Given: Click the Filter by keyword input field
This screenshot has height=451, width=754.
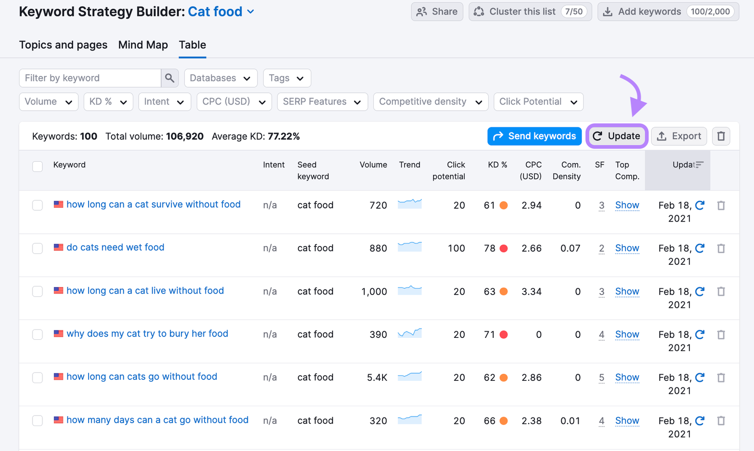Looking at the screenshot, I should (90, 78).
